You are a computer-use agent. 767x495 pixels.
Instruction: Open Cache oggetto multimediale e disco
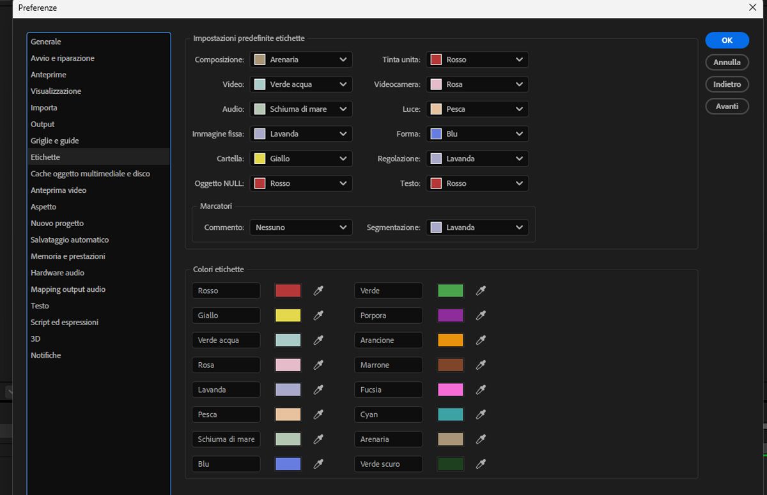coord(99,174)
